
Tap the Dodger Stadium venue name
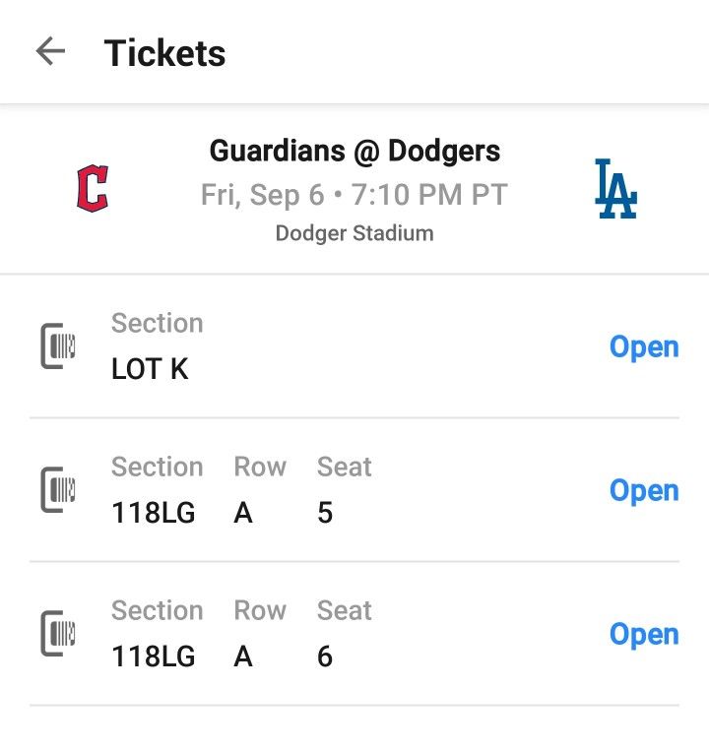click(354, 233)
